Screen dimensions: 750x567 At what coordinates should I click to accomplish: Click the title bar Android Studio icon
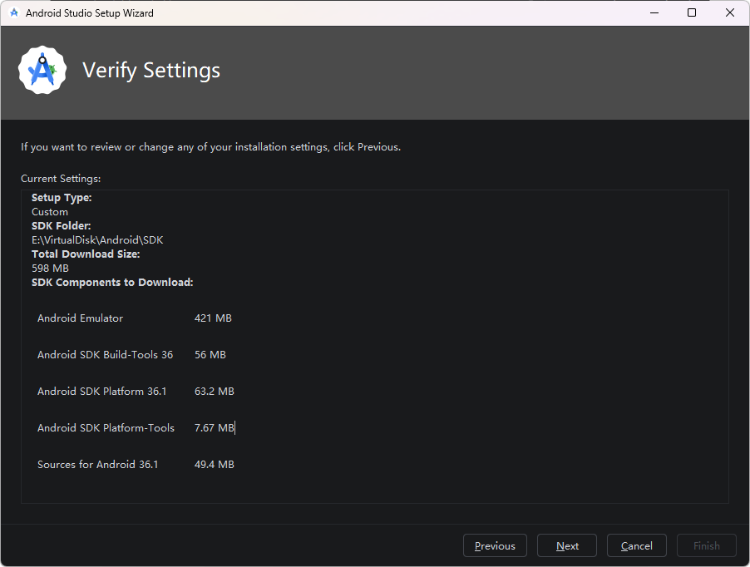point(14,13)
